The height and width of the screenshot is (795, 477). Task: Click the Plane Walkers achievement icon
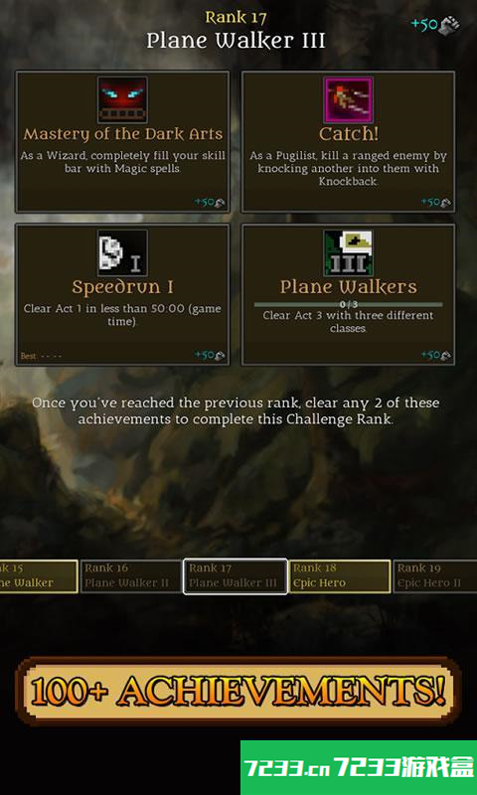click(x=348, y=252)
